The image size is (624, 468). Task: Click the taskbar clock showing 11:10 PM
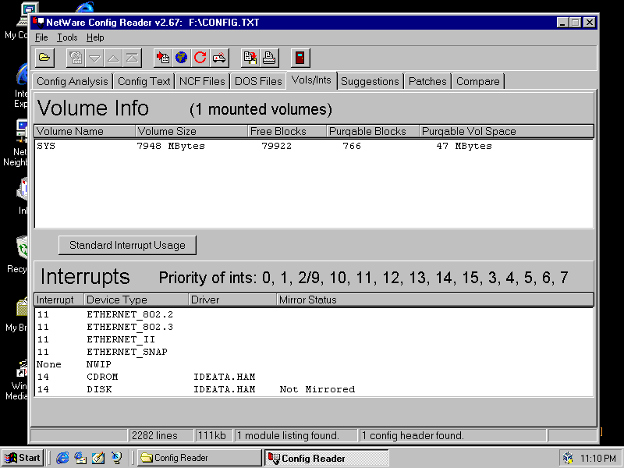[598, 459]
